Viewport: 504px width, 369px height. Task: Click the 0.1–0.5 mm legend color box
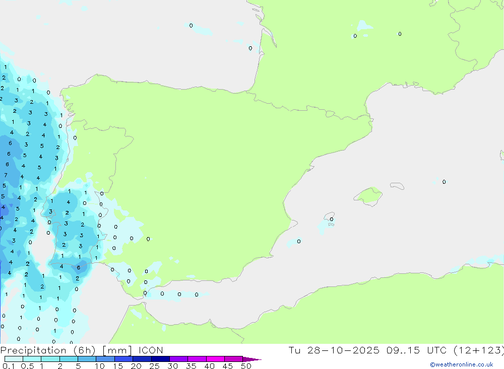point(14,359)
